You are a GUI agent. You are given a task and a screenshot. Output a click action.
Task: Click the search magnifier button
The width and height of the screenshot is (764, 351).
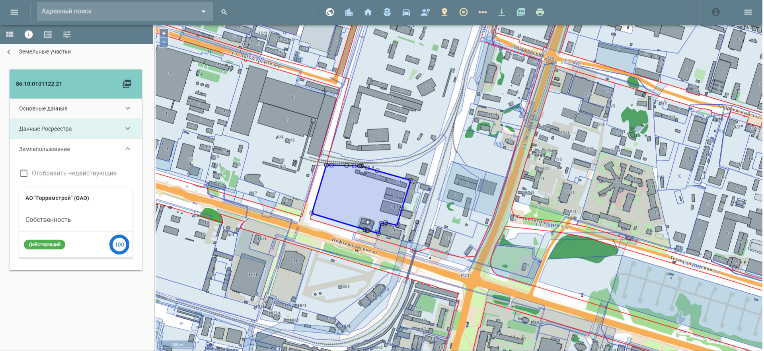pyautogui.click(x=224, y=12)
